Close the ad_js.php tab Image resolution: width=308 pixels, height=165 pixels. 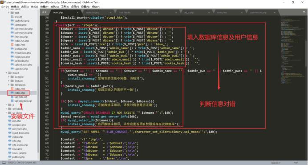[x=209, y=12]
